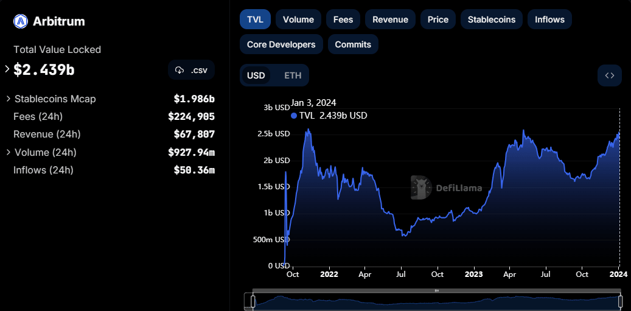Enable the Volume chart metric
The height and width of the screenshot is (311, 631).
click(x=298, y=19)
